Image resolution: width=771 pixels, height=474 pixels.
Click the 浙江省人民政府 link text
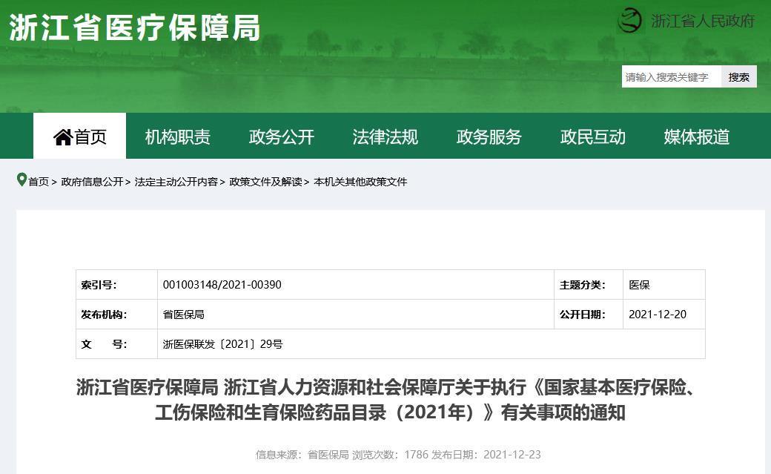703,22
